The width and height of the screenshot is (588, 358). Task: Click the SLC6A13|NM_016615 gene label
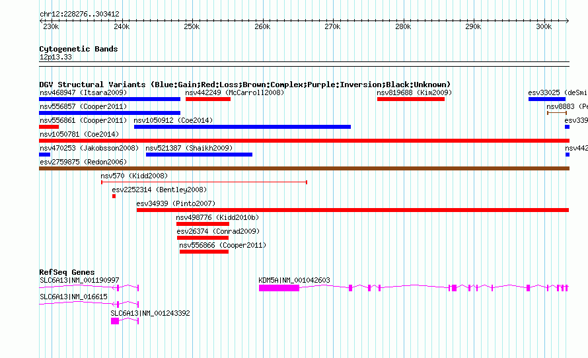[73, 297]
